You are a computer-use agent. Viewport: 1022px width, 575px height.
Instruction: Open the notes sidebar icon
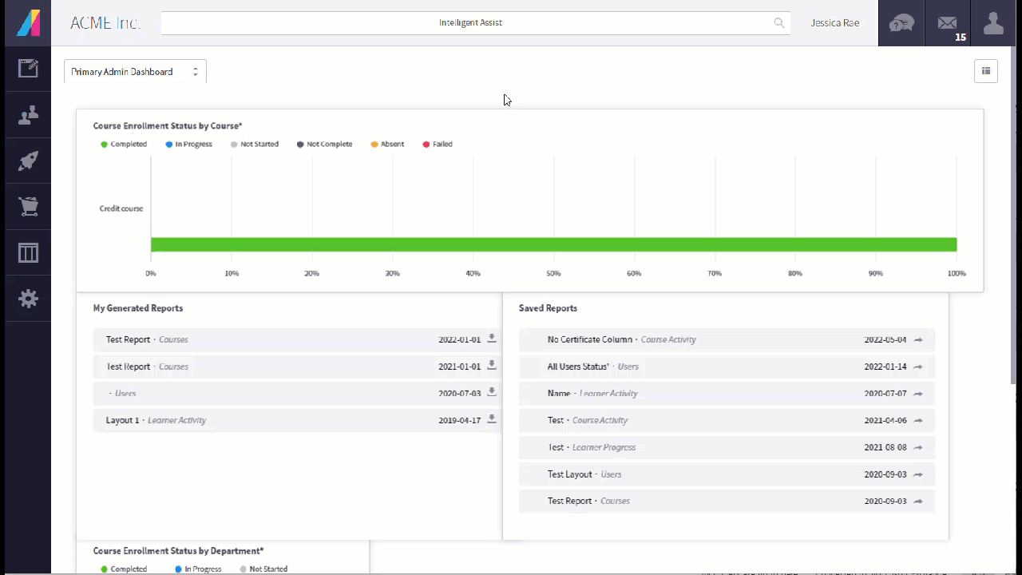click(28, 69)
